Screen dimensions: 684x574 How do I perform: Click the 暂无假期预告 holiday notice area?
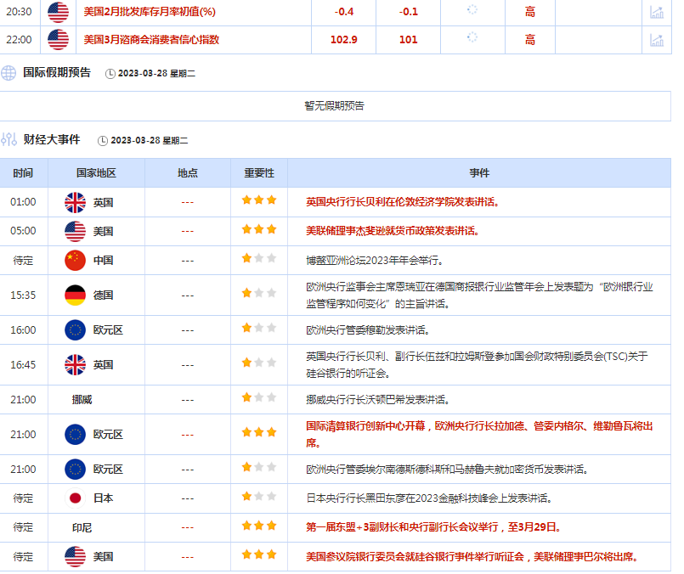click(x=334, y=106)
